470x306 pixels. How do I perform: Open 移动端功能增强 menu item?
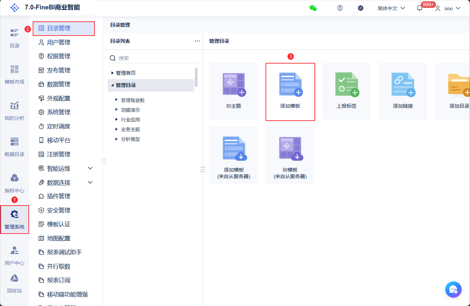coord(64,294)
